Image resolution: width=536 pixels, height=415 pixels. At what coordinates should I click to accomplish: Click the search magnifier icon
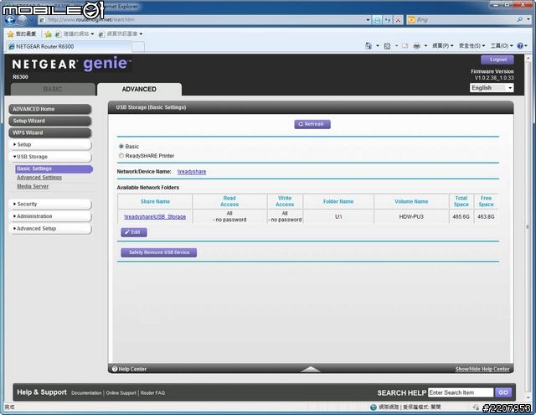coord(519,20)
